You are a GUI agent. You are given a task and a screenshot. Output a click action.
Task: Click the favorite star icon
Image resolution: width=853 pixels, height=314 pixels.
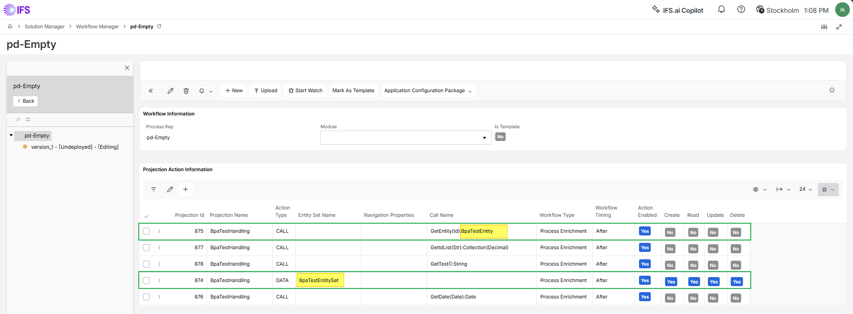(x=832, y=90)
